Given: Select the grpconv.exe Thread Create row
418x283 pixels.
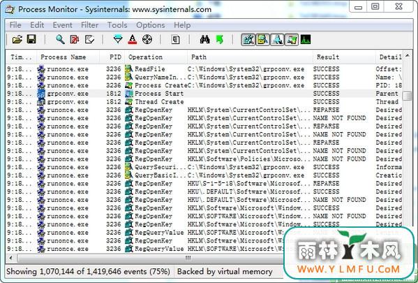Looking at the screenshot, I should 204,102.
